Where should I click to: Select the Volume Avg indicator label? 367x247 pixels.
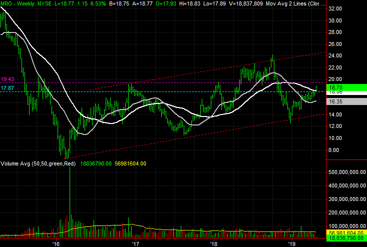(x=38, y=163)
